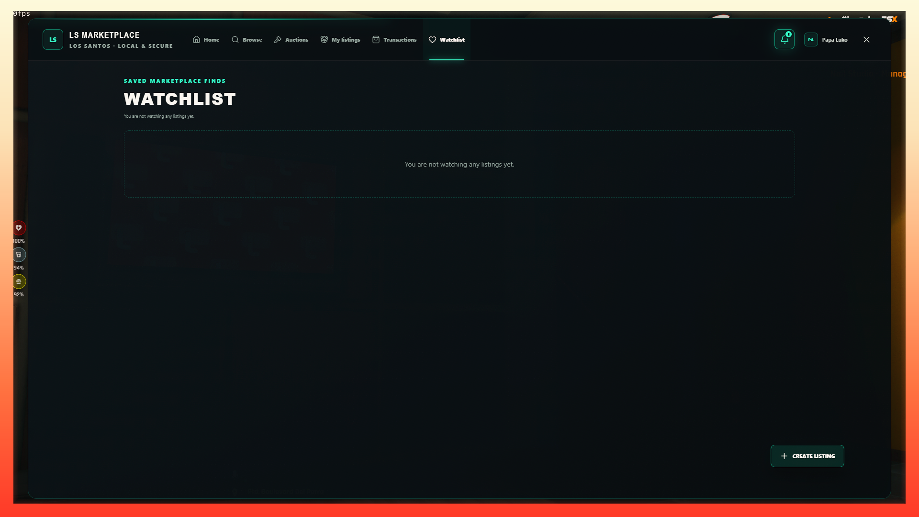Go to the Browse tab
Image resolution: width=919 pixels, height=517 pixels.
tap(247, 40)
